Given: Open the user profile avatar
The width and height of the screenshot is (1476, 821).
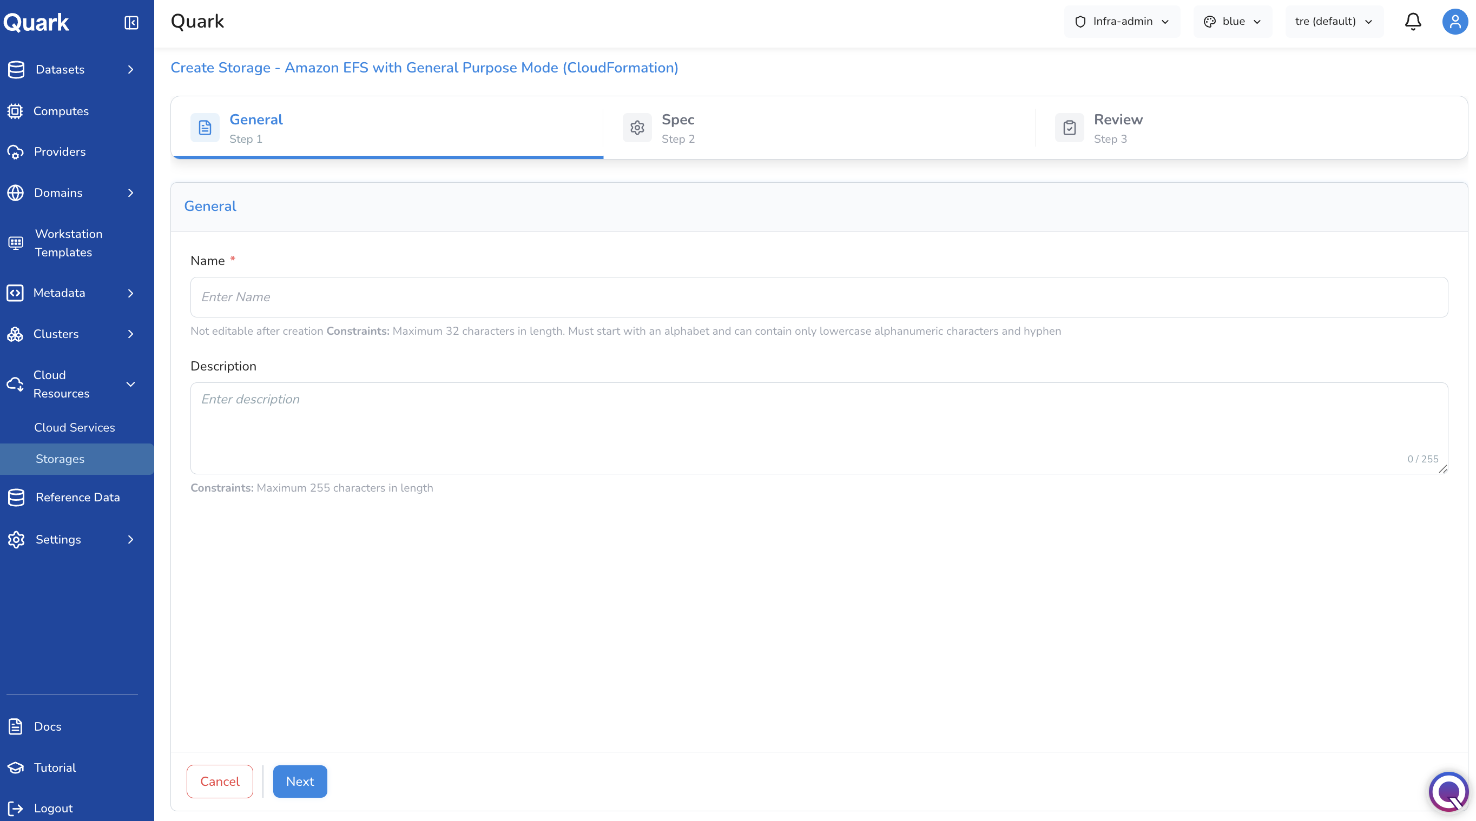Looking at the screenshot, I should tap(1455, 22).
